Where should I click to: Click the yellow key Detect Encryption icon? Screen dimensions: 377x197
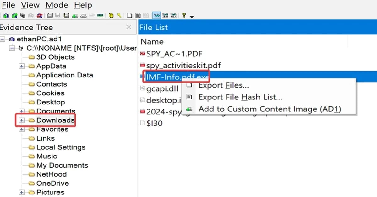click(x=119, y=15)
